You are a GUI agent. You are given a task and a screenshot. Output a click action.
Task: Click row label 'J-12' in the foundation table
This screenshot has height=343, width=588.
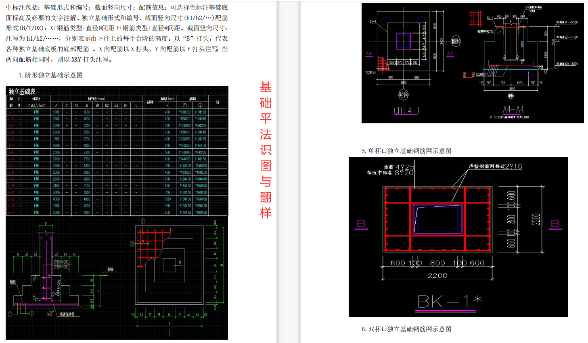[x=11, y=199]
